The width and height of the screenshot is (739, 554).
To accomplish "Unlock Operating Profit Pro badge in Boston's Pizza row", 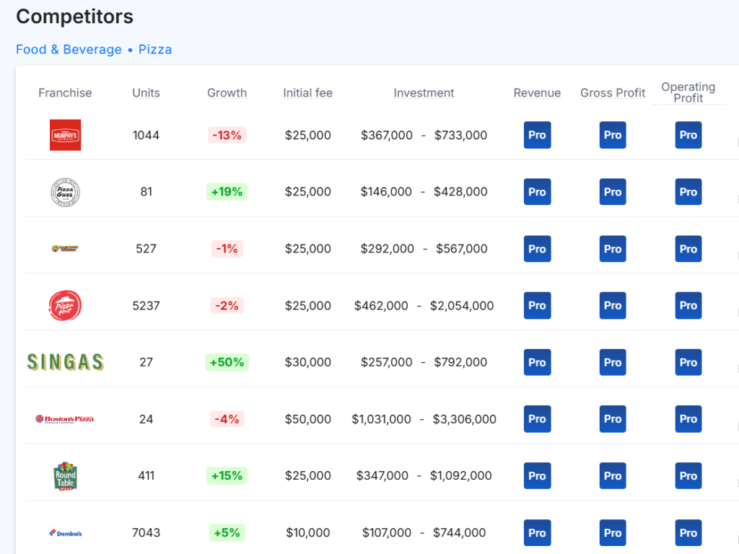I will pos(688,419).
